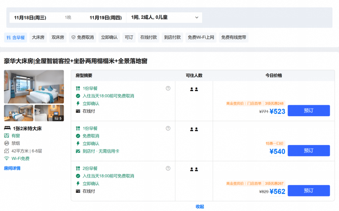The height and width of the screenshot is (211, 339).
Task: Click the help icon in the ¥540 plan row
Action: 168,128
